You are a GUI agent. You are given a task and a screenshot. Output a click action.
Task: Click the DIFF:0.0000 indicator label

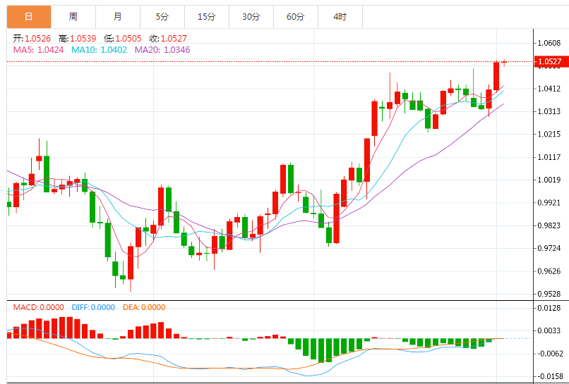click(93, 307)
